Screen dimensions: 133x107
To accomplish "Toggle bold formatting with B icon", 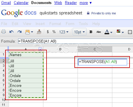I will click(x=91, y=32).
